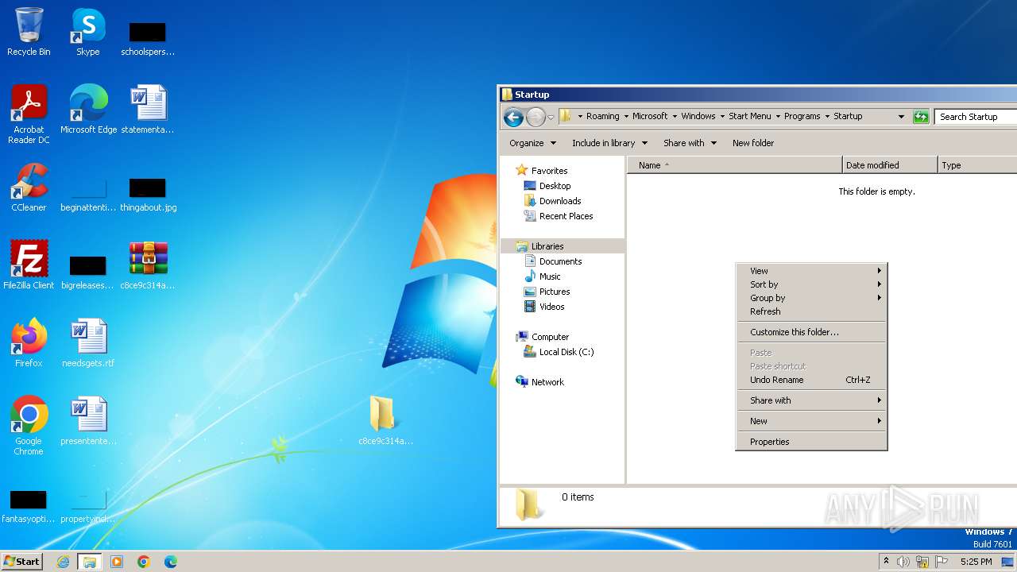Open Chrome from the taskbar
The image size is (1017, 572).
point(144,562)
